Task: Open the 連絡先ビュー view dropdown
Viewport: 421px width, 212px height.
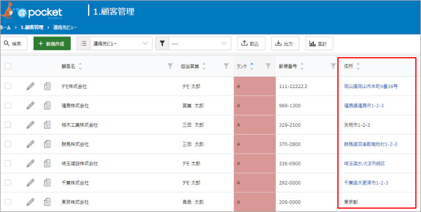Action: (x=115, y=44)
